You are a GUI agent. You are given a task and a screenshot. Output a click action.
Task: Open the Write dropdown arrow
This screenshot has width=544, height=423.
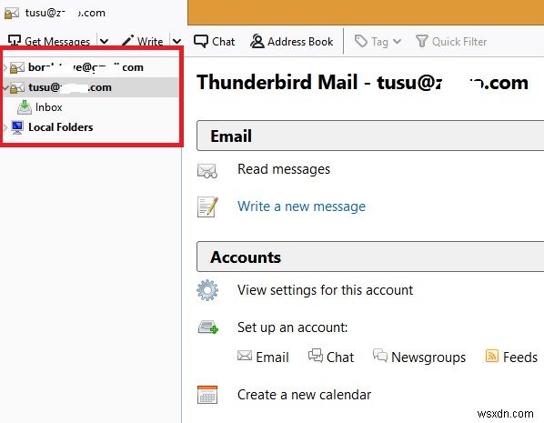click(x=177, y=42)
